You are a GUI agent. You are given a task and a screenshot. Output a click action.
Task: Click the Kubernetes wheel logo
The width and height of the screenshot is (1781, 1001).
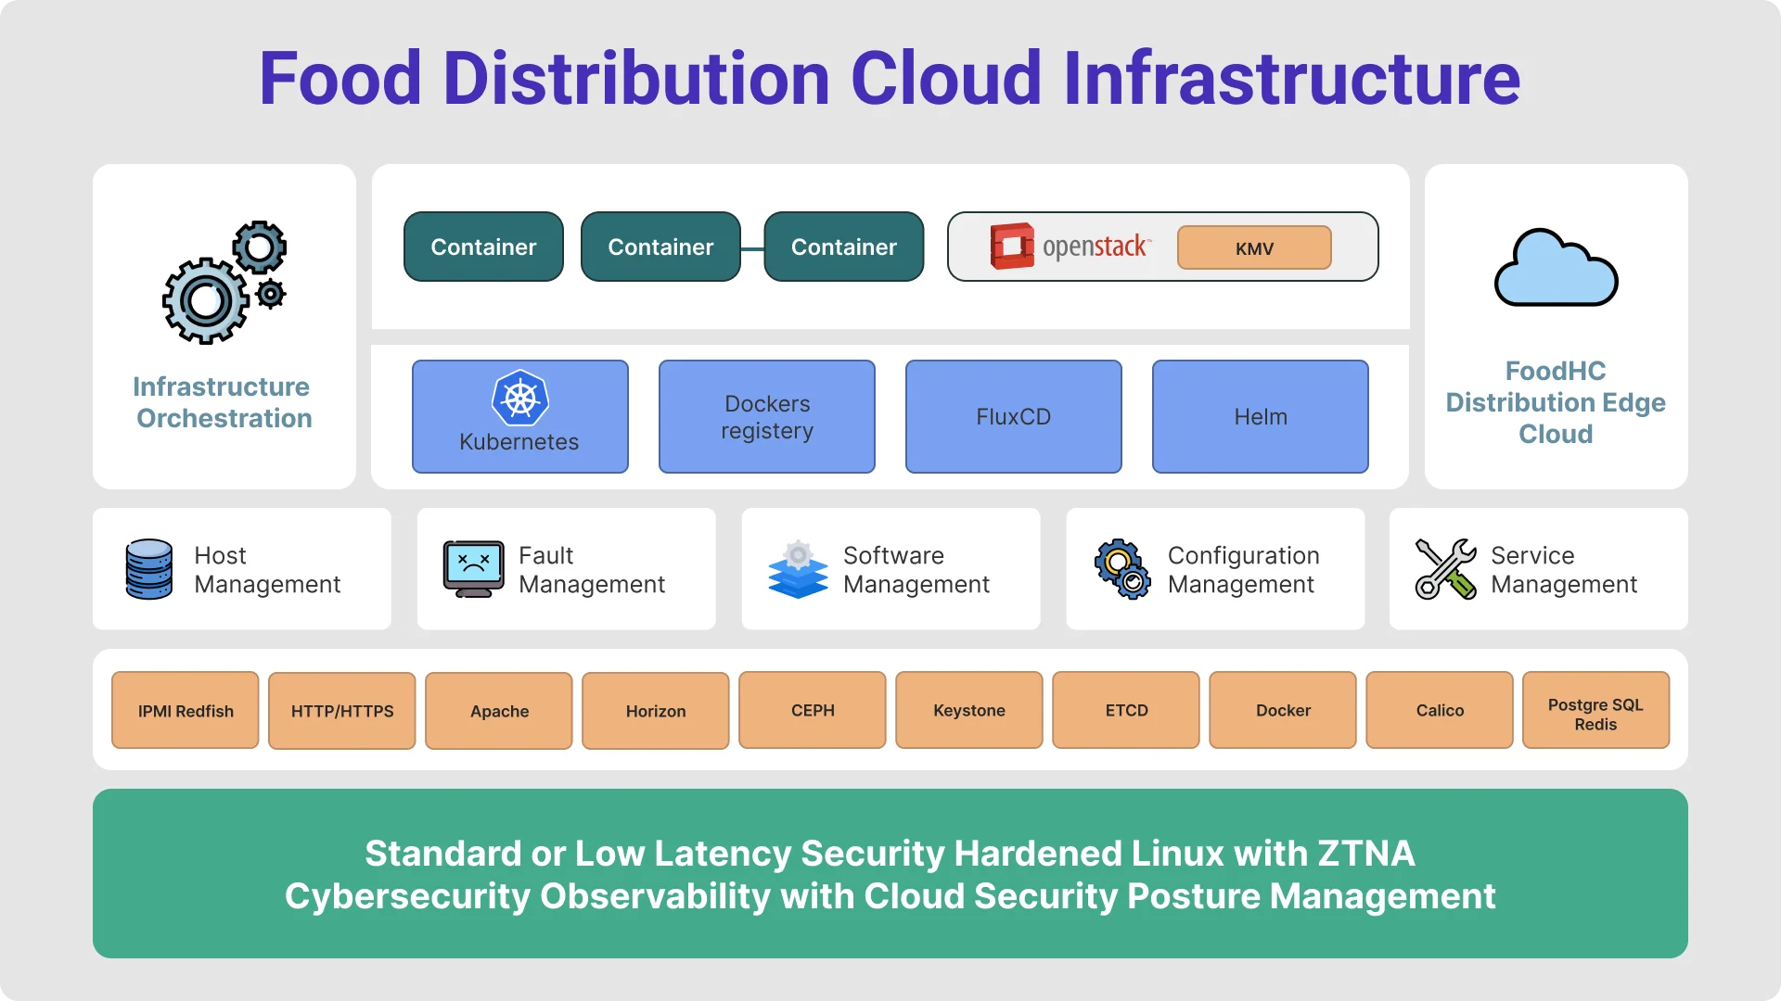[519, 399]
